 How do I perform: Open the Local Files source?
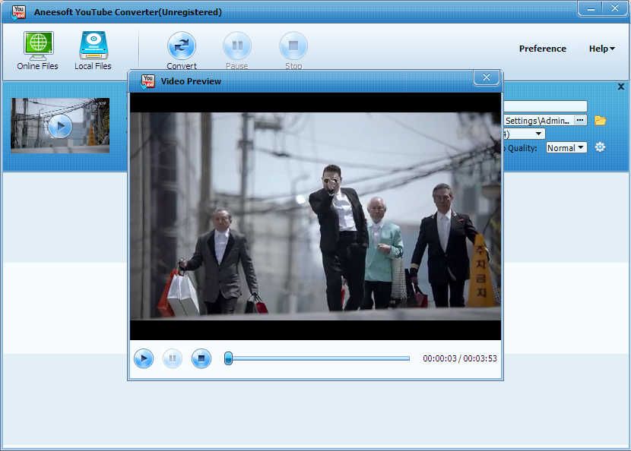[x=93, y=51]
